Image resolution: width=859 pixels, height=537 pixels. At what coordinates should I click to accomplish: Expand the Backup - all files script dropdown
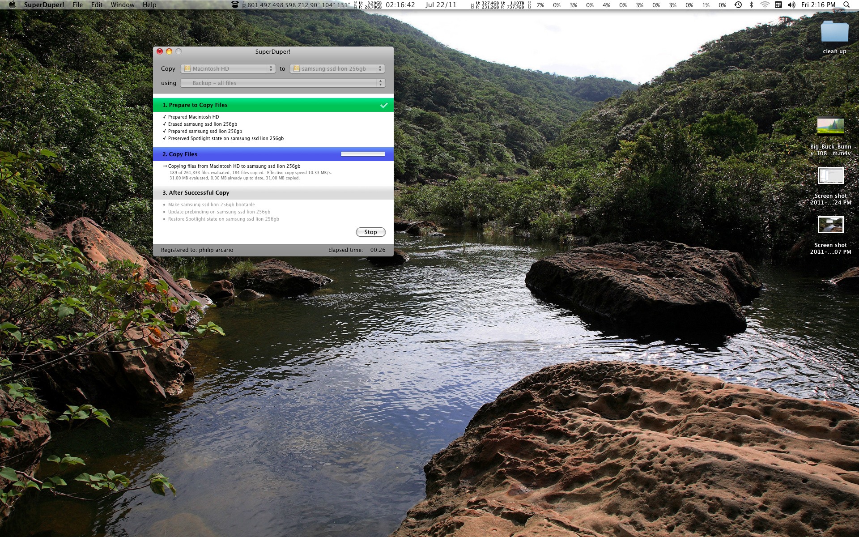coord(283,83)
